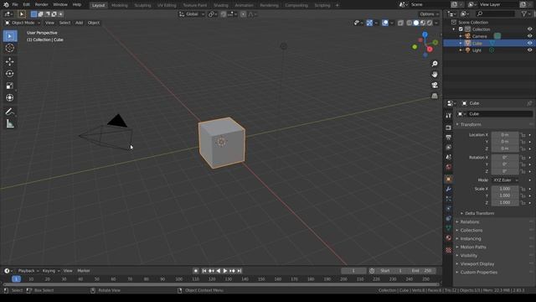Click the navigation gizmo Z axis

[425, 34]
